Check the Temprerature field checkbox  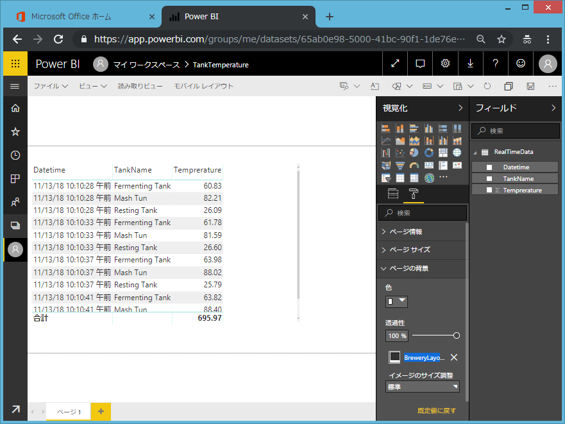(489, 191)
